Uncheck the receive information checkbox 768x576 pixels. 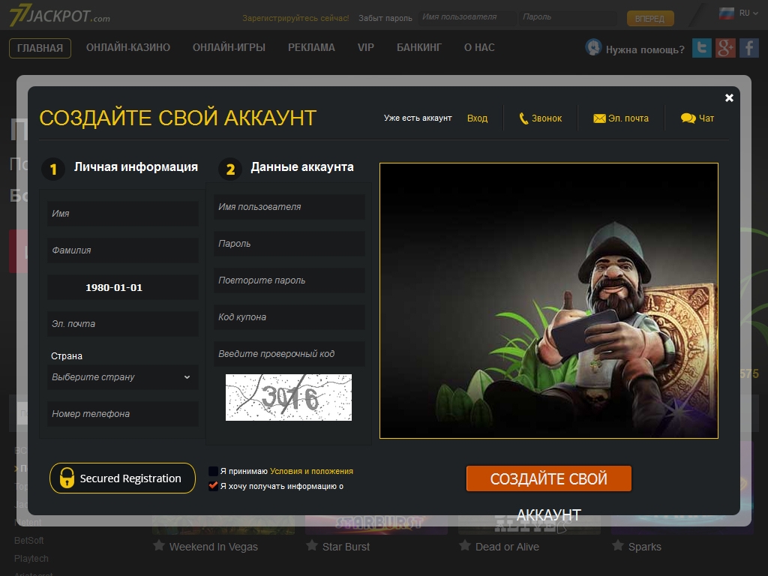tap(213, 486)
